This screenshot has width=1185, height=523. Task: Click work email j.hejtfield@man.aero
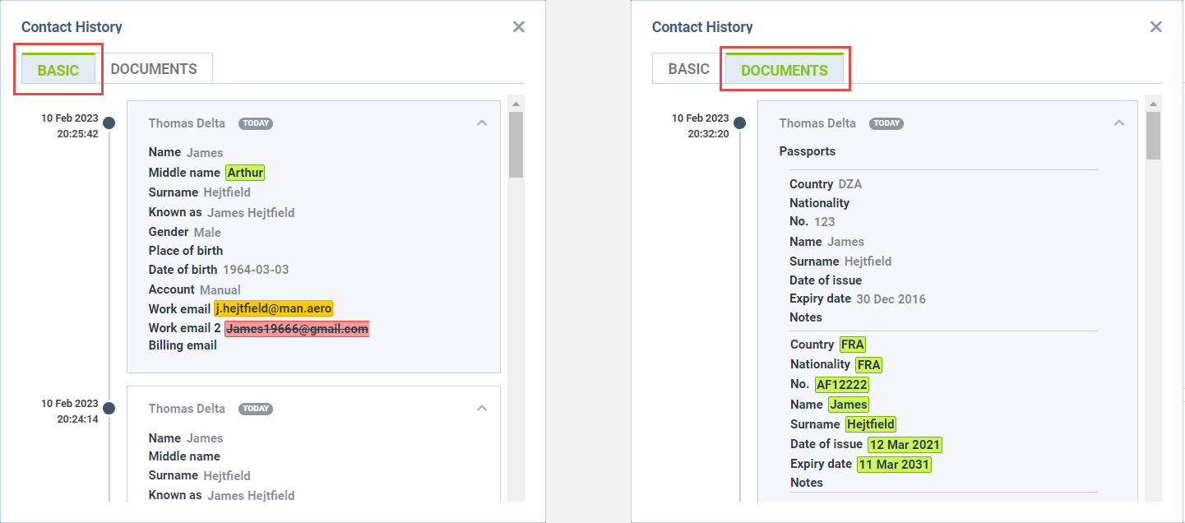coord(274,308)
